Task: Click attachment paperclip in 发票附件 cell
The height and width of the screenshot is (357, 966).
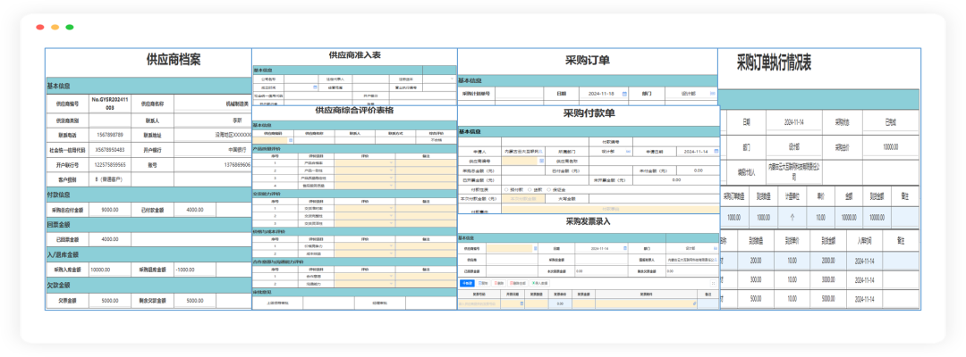Action: coord(694,303)
